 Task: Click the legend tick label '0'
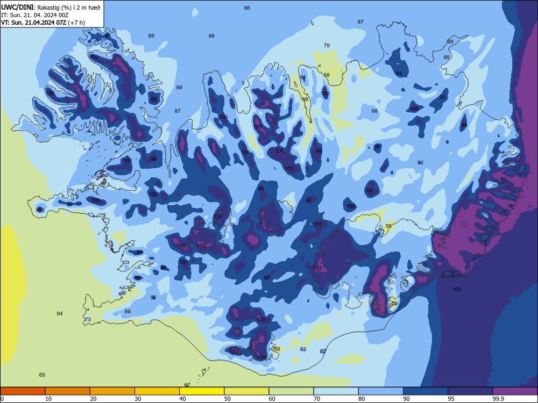tap(2, 399)
